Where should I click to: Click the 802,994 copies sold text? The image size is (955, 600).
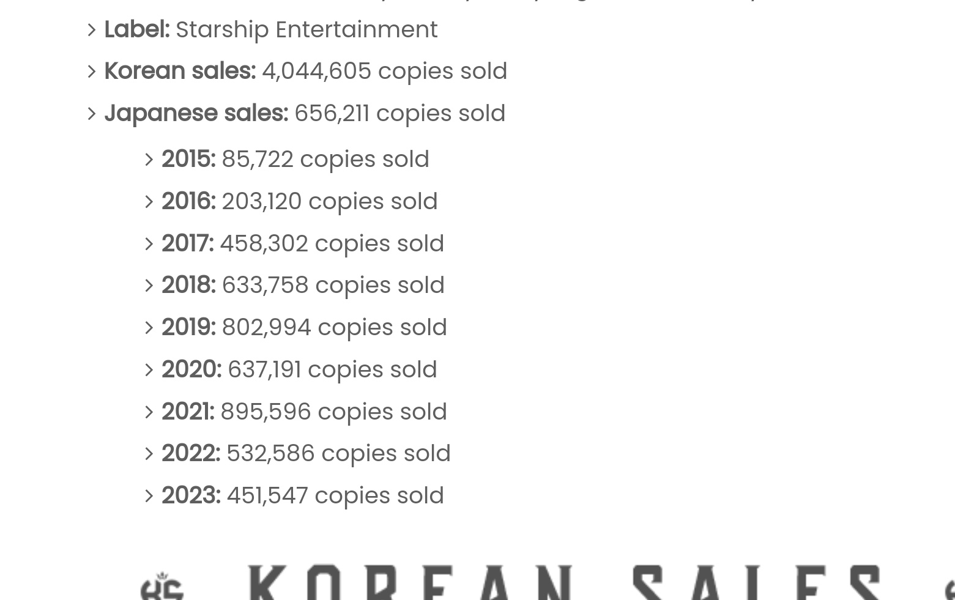[x=334, y=328]
